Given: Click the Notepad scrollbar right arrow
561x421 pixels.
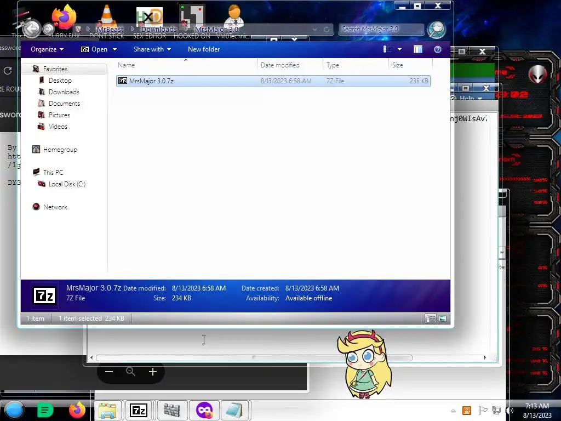Looking at the screenshot, I should 485,357.
